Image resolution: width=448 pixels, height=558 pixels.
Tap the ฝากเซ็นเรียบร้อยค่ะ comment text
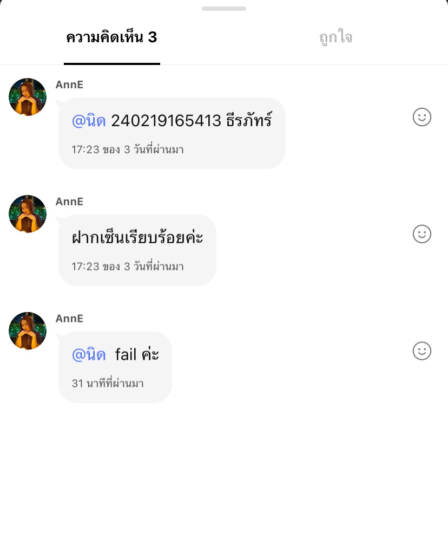click(137, 238)
